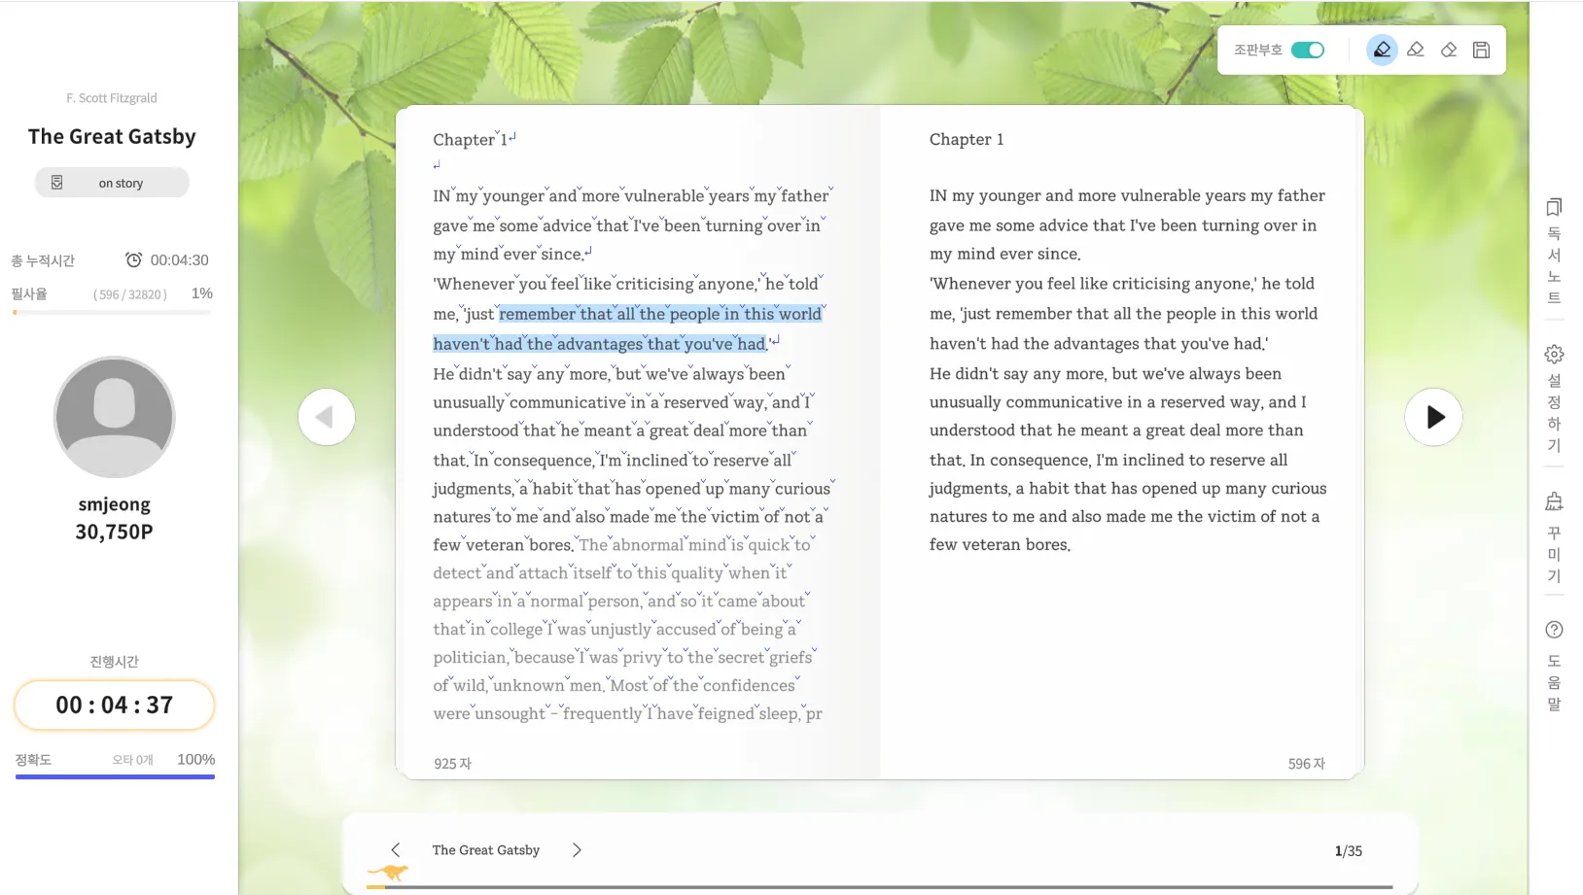The image size is (1583, 895).
Task: Click The Great Gatsby title in bottom bar
Action: [486, 850]
